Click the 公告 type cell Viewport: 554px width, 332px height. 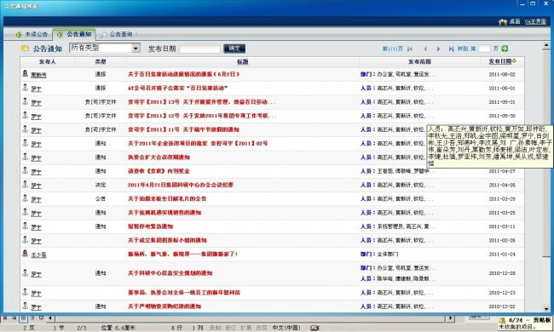[101, 198]
